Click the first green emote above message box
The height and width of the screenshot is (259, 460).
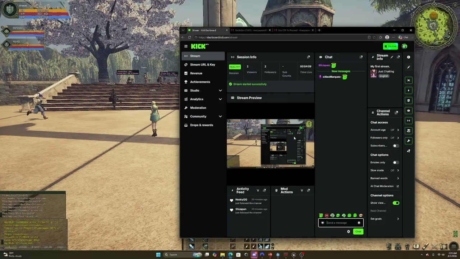click(321, 215)
